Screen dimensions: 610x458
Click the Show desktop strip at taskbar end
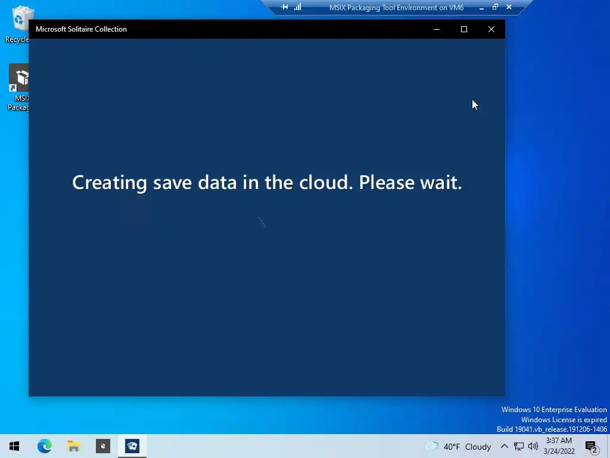(x=608, y=446)
